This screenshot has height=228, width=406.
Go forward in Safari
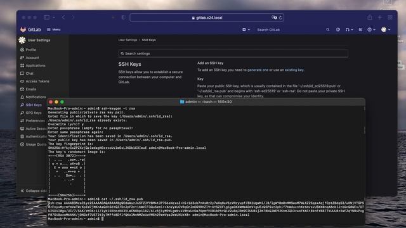pyautogui.click(x=73, y=17)
